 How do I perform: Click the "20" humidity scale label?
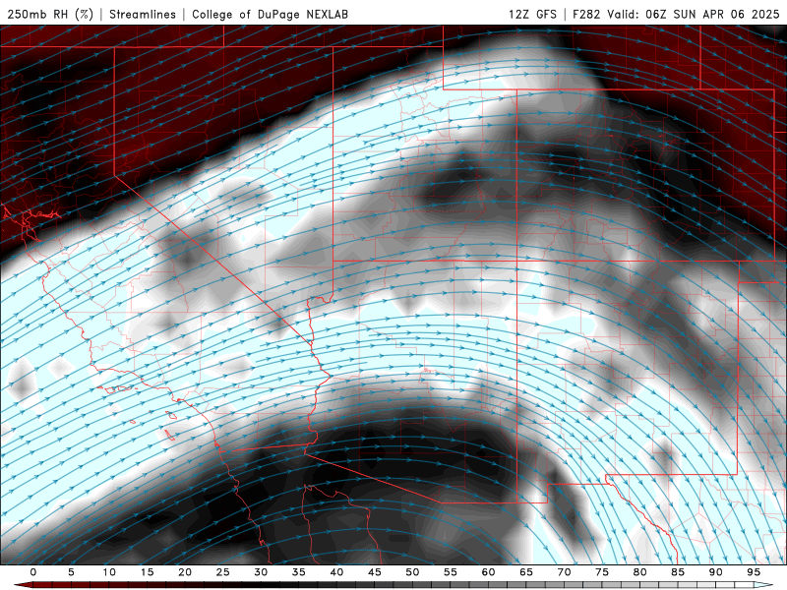pos(185,572)
